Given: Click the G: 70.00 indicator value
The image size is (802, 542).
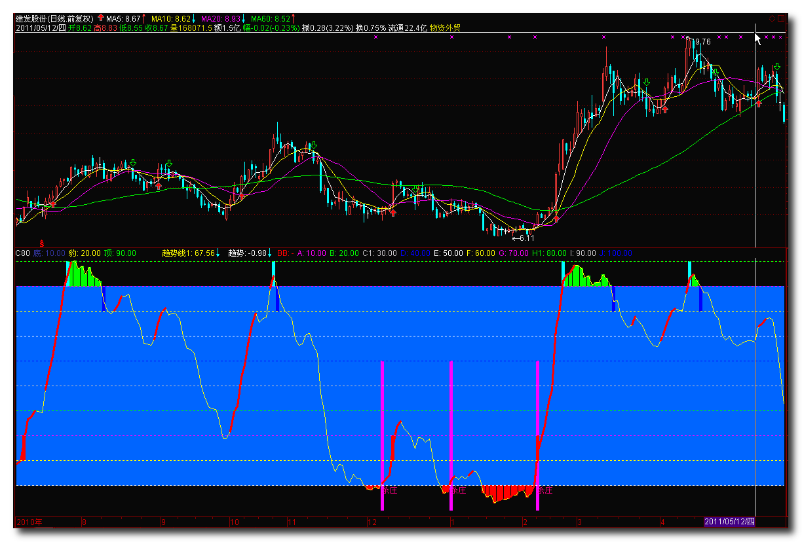Looking at the screenshot, I should 514,253.
